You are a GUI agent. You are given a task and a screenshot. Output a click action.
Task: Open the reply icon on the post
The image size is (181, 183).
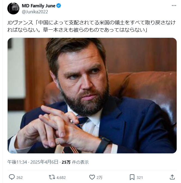(12, 177)
